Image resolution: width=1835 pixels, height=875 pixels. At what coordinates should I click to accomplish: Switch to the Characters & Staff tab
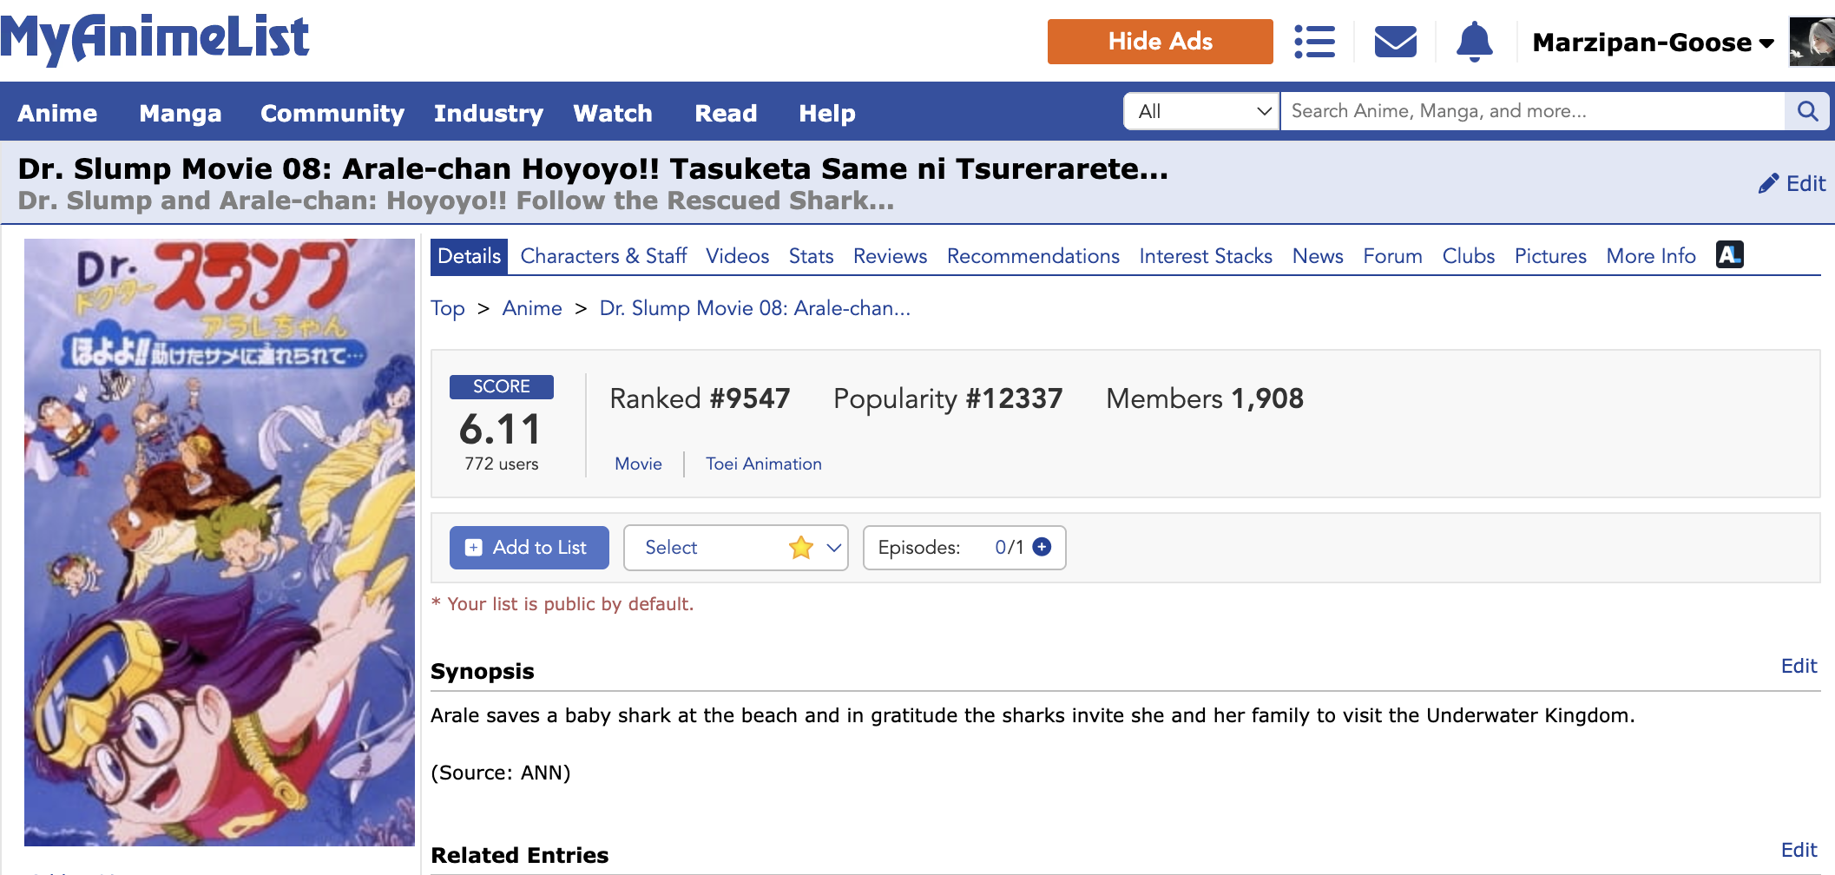click(x=603, y=256)
